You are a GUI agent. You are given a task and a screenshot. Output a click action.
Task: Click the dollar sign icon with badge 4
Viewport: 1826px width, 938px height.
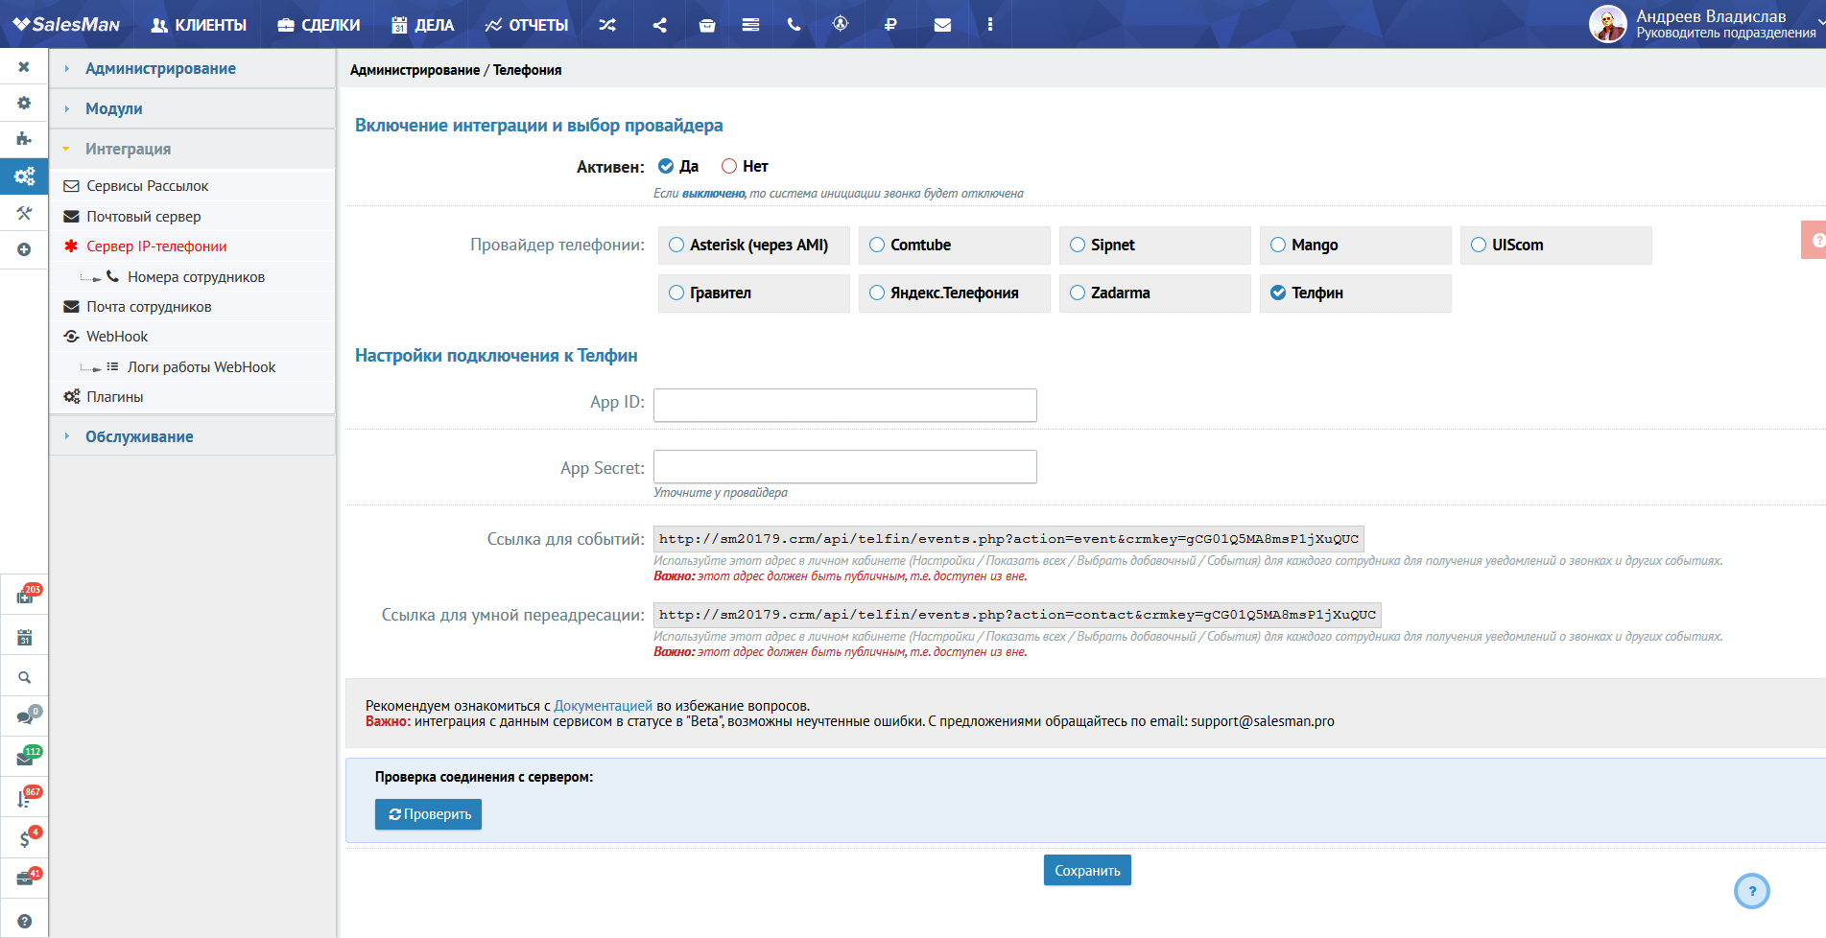tap(25, 839)
